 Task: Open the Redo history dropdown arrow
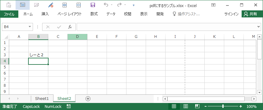pyautogui.click(x=125, y=5)
